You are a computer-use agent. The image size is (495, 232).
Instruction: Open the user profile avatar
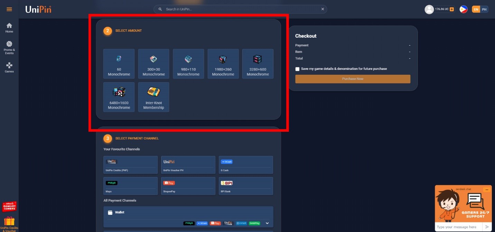pos(429,9)
